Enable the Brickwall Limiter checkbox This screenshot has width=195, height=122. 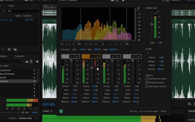(x=147, y=83)
